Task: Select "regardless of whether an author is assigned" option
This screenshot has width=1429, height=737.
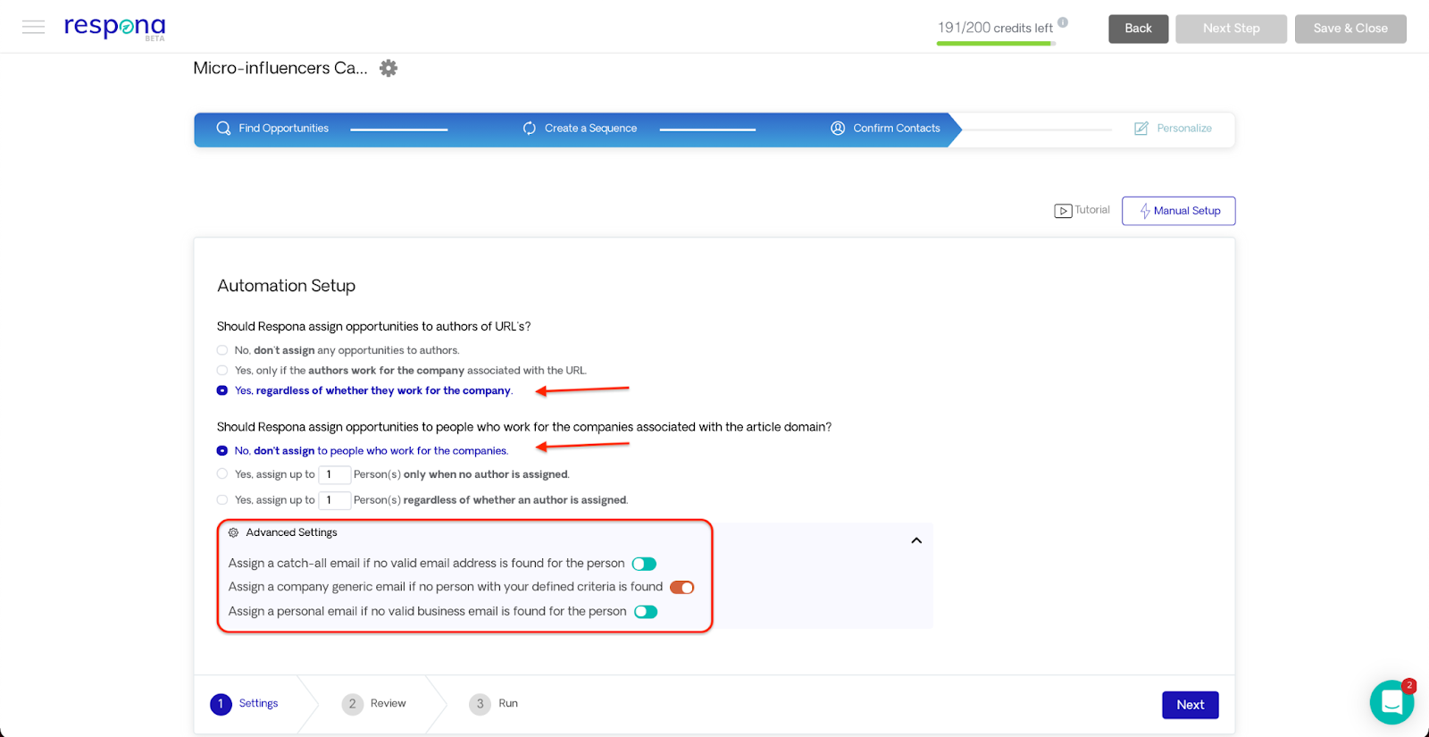Action: (222, 500)
